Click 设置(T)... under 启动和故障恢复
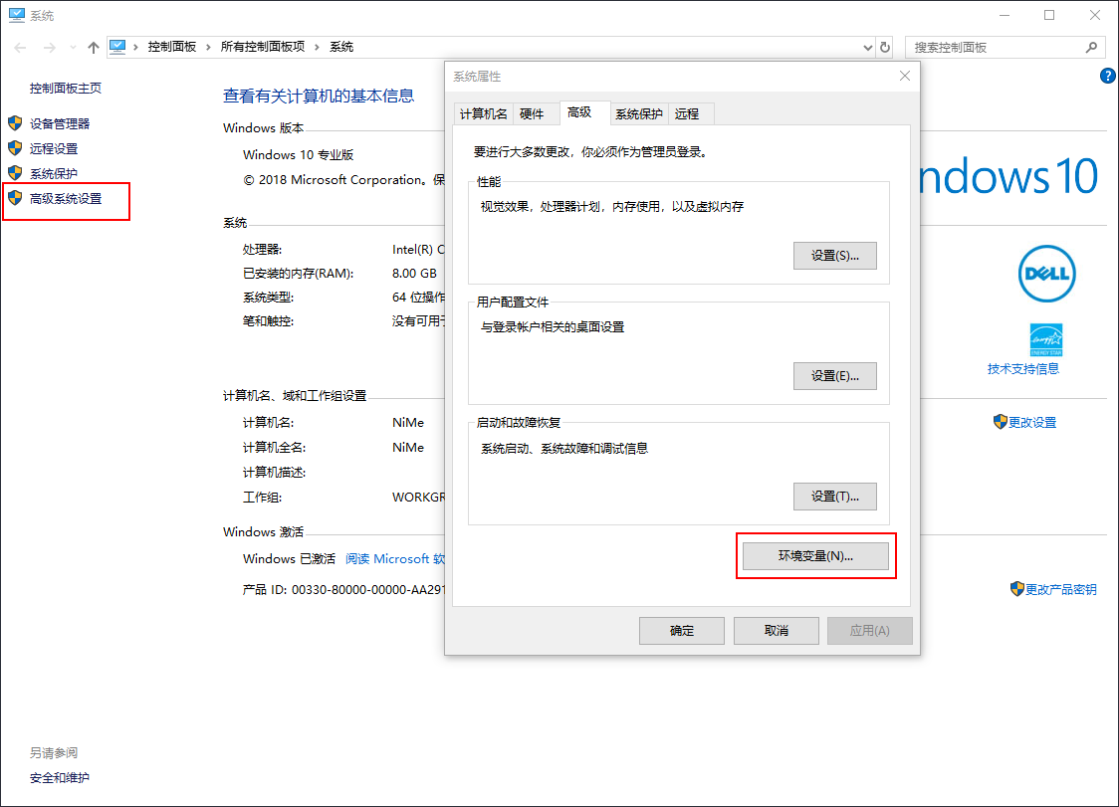The image size is (1119, 807). coord(834,497)
